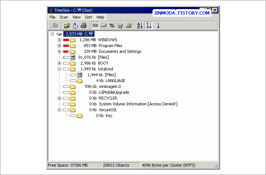Click the LGMobileUpgrade folder icon

(x=73, y=92)
